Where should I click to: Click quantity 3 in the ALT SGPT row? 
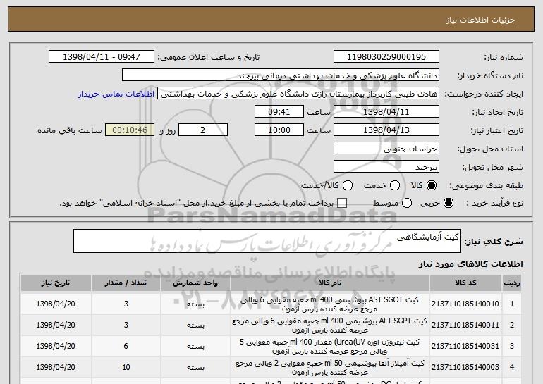tap(126, 326)
